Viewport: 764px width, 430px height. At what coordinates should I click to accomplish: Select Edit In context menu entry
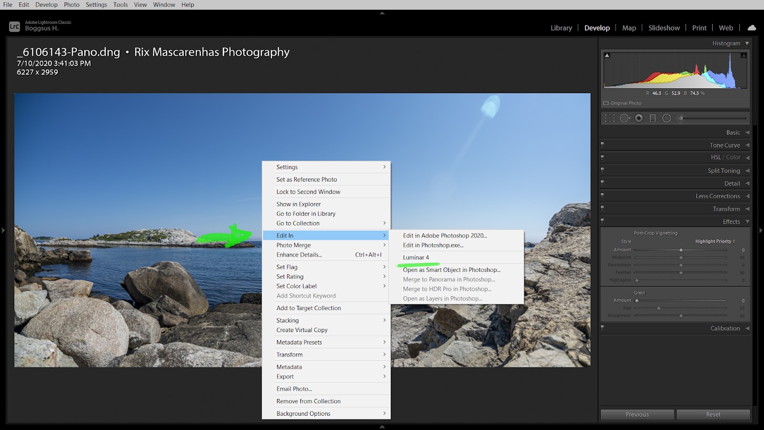326,236
